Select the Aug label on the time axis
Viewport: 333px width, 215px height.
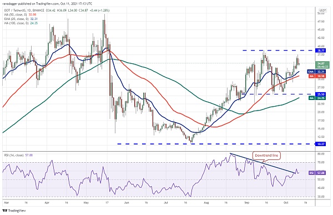[x=206, y=203]
